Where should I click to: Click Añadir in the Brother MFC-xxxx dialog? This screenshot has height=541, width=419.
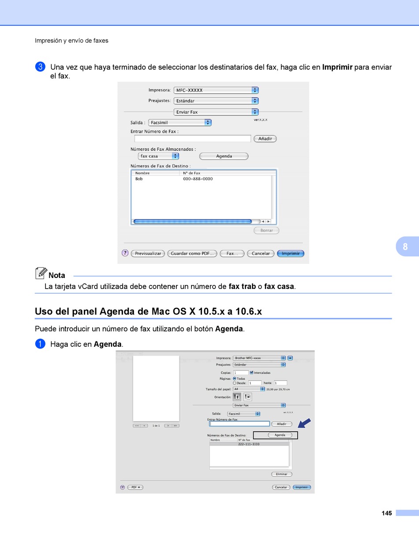pyautogui.click(x=282, y=424)
